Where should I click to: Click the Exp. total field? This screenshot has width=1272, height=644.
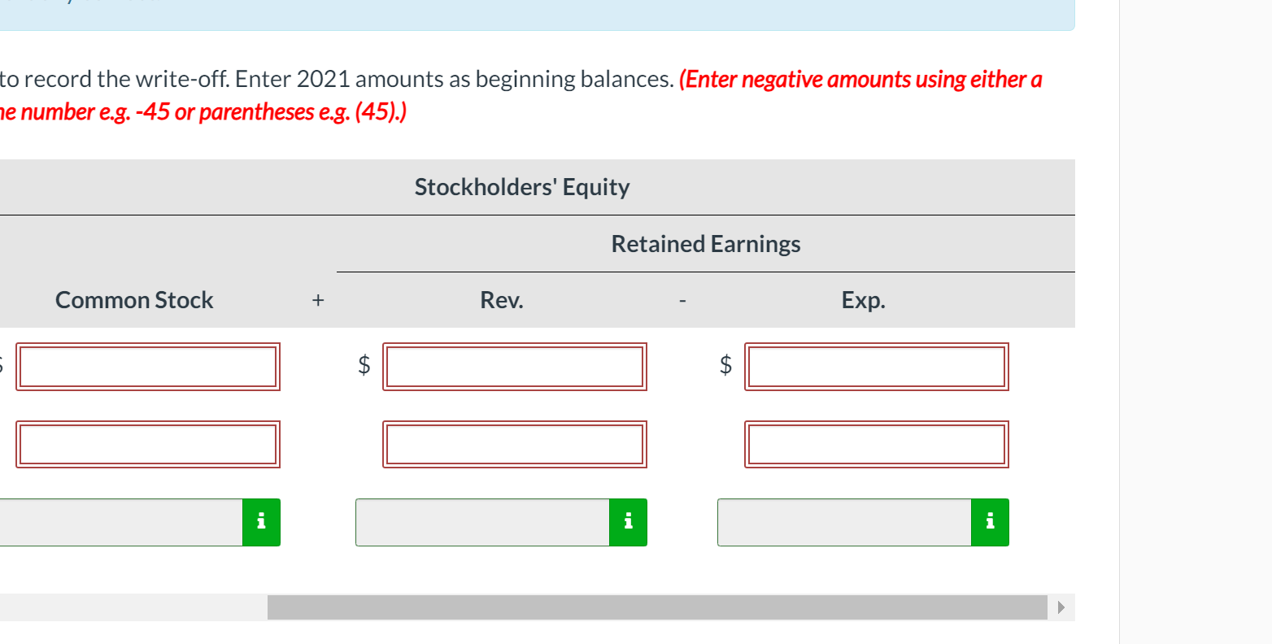[x=844, y=522]
